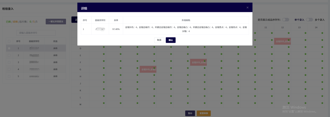Check the checkbox for row 序号 2

click(x=9, y=55)
